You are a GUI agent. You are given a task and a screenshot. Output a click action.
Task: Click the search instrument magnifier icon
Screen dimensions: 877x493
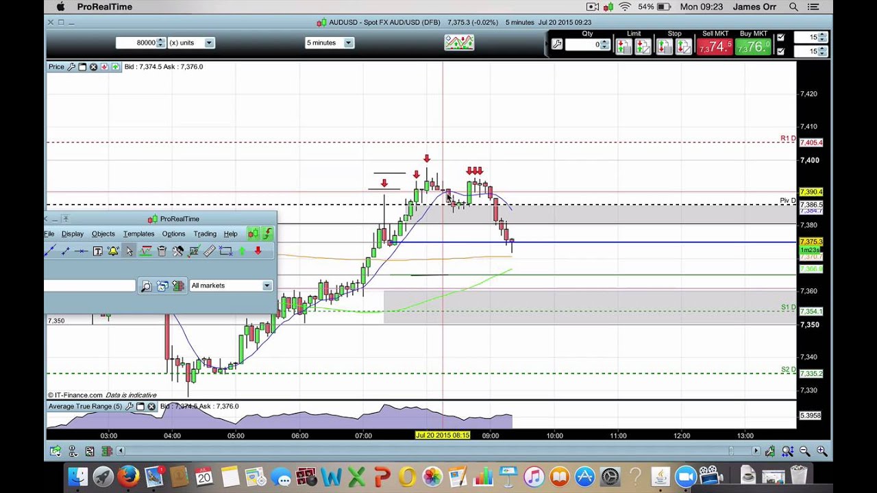tap(146, 286)
